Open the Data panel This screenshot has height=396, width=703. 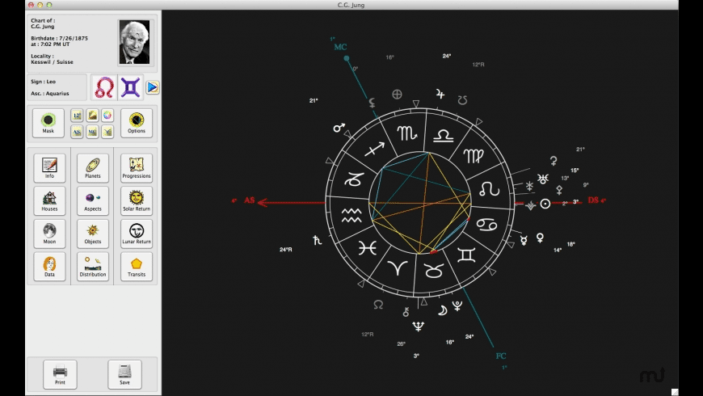point(49,267)
